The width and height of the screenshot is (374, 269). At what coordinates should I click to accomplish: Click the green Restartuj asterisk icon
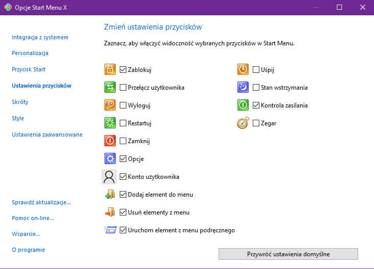click(x=110, y=123)
